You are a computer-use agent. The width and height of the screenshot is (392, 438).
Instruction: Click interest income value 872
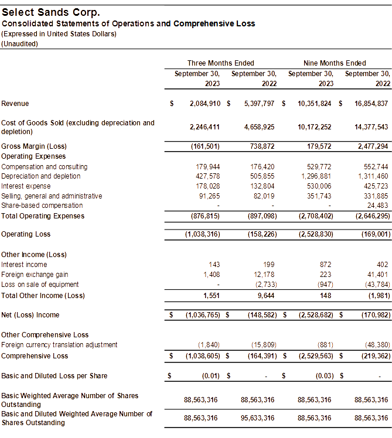[325, 265]
